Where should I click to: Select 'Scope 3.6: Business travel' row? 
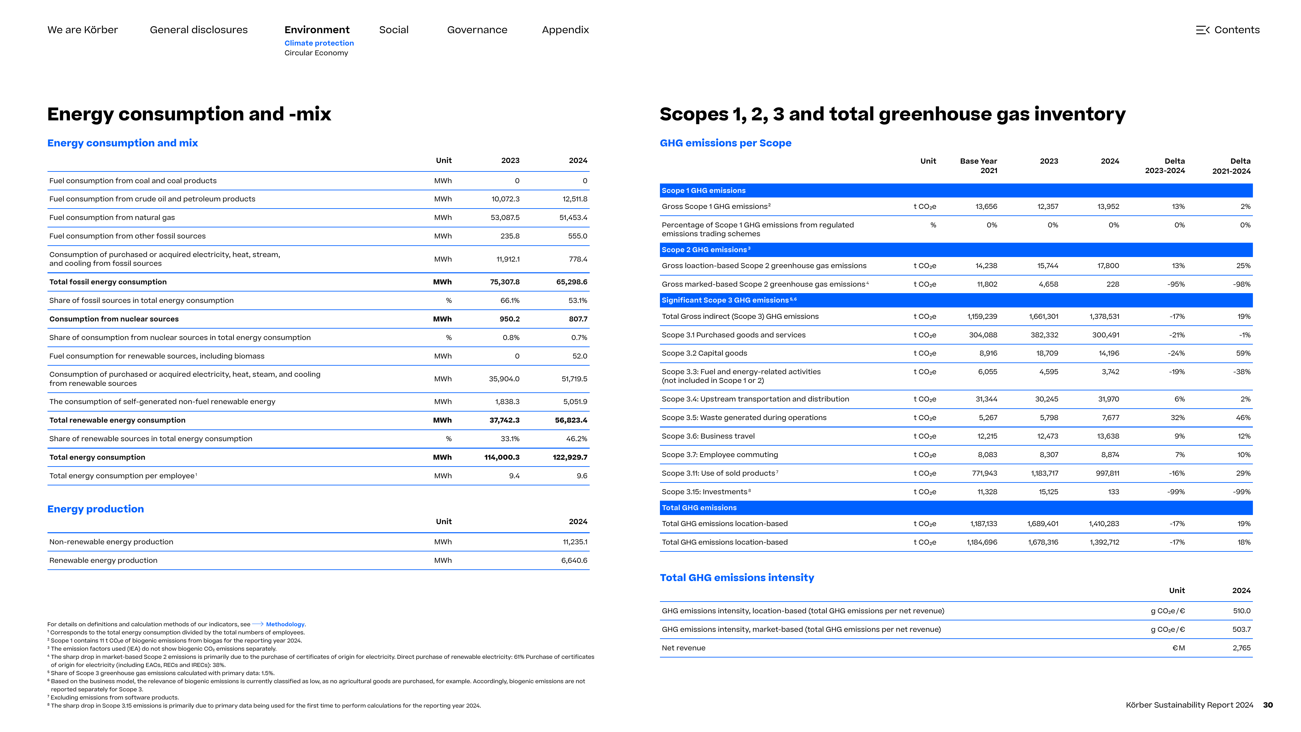(956, 437)
